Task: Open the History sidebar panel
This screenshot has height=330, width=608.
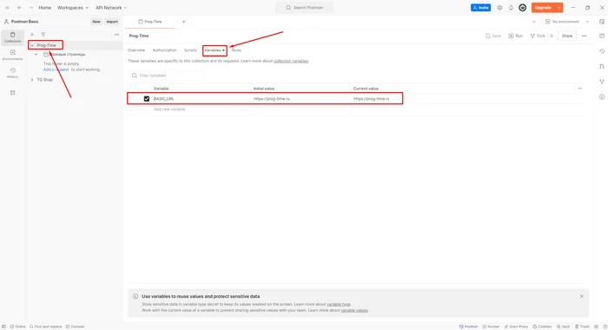Action: (12, 73)
